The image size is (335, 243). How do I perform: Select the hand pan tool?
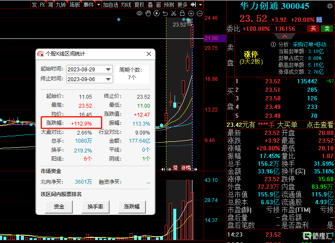click(148, 13)
